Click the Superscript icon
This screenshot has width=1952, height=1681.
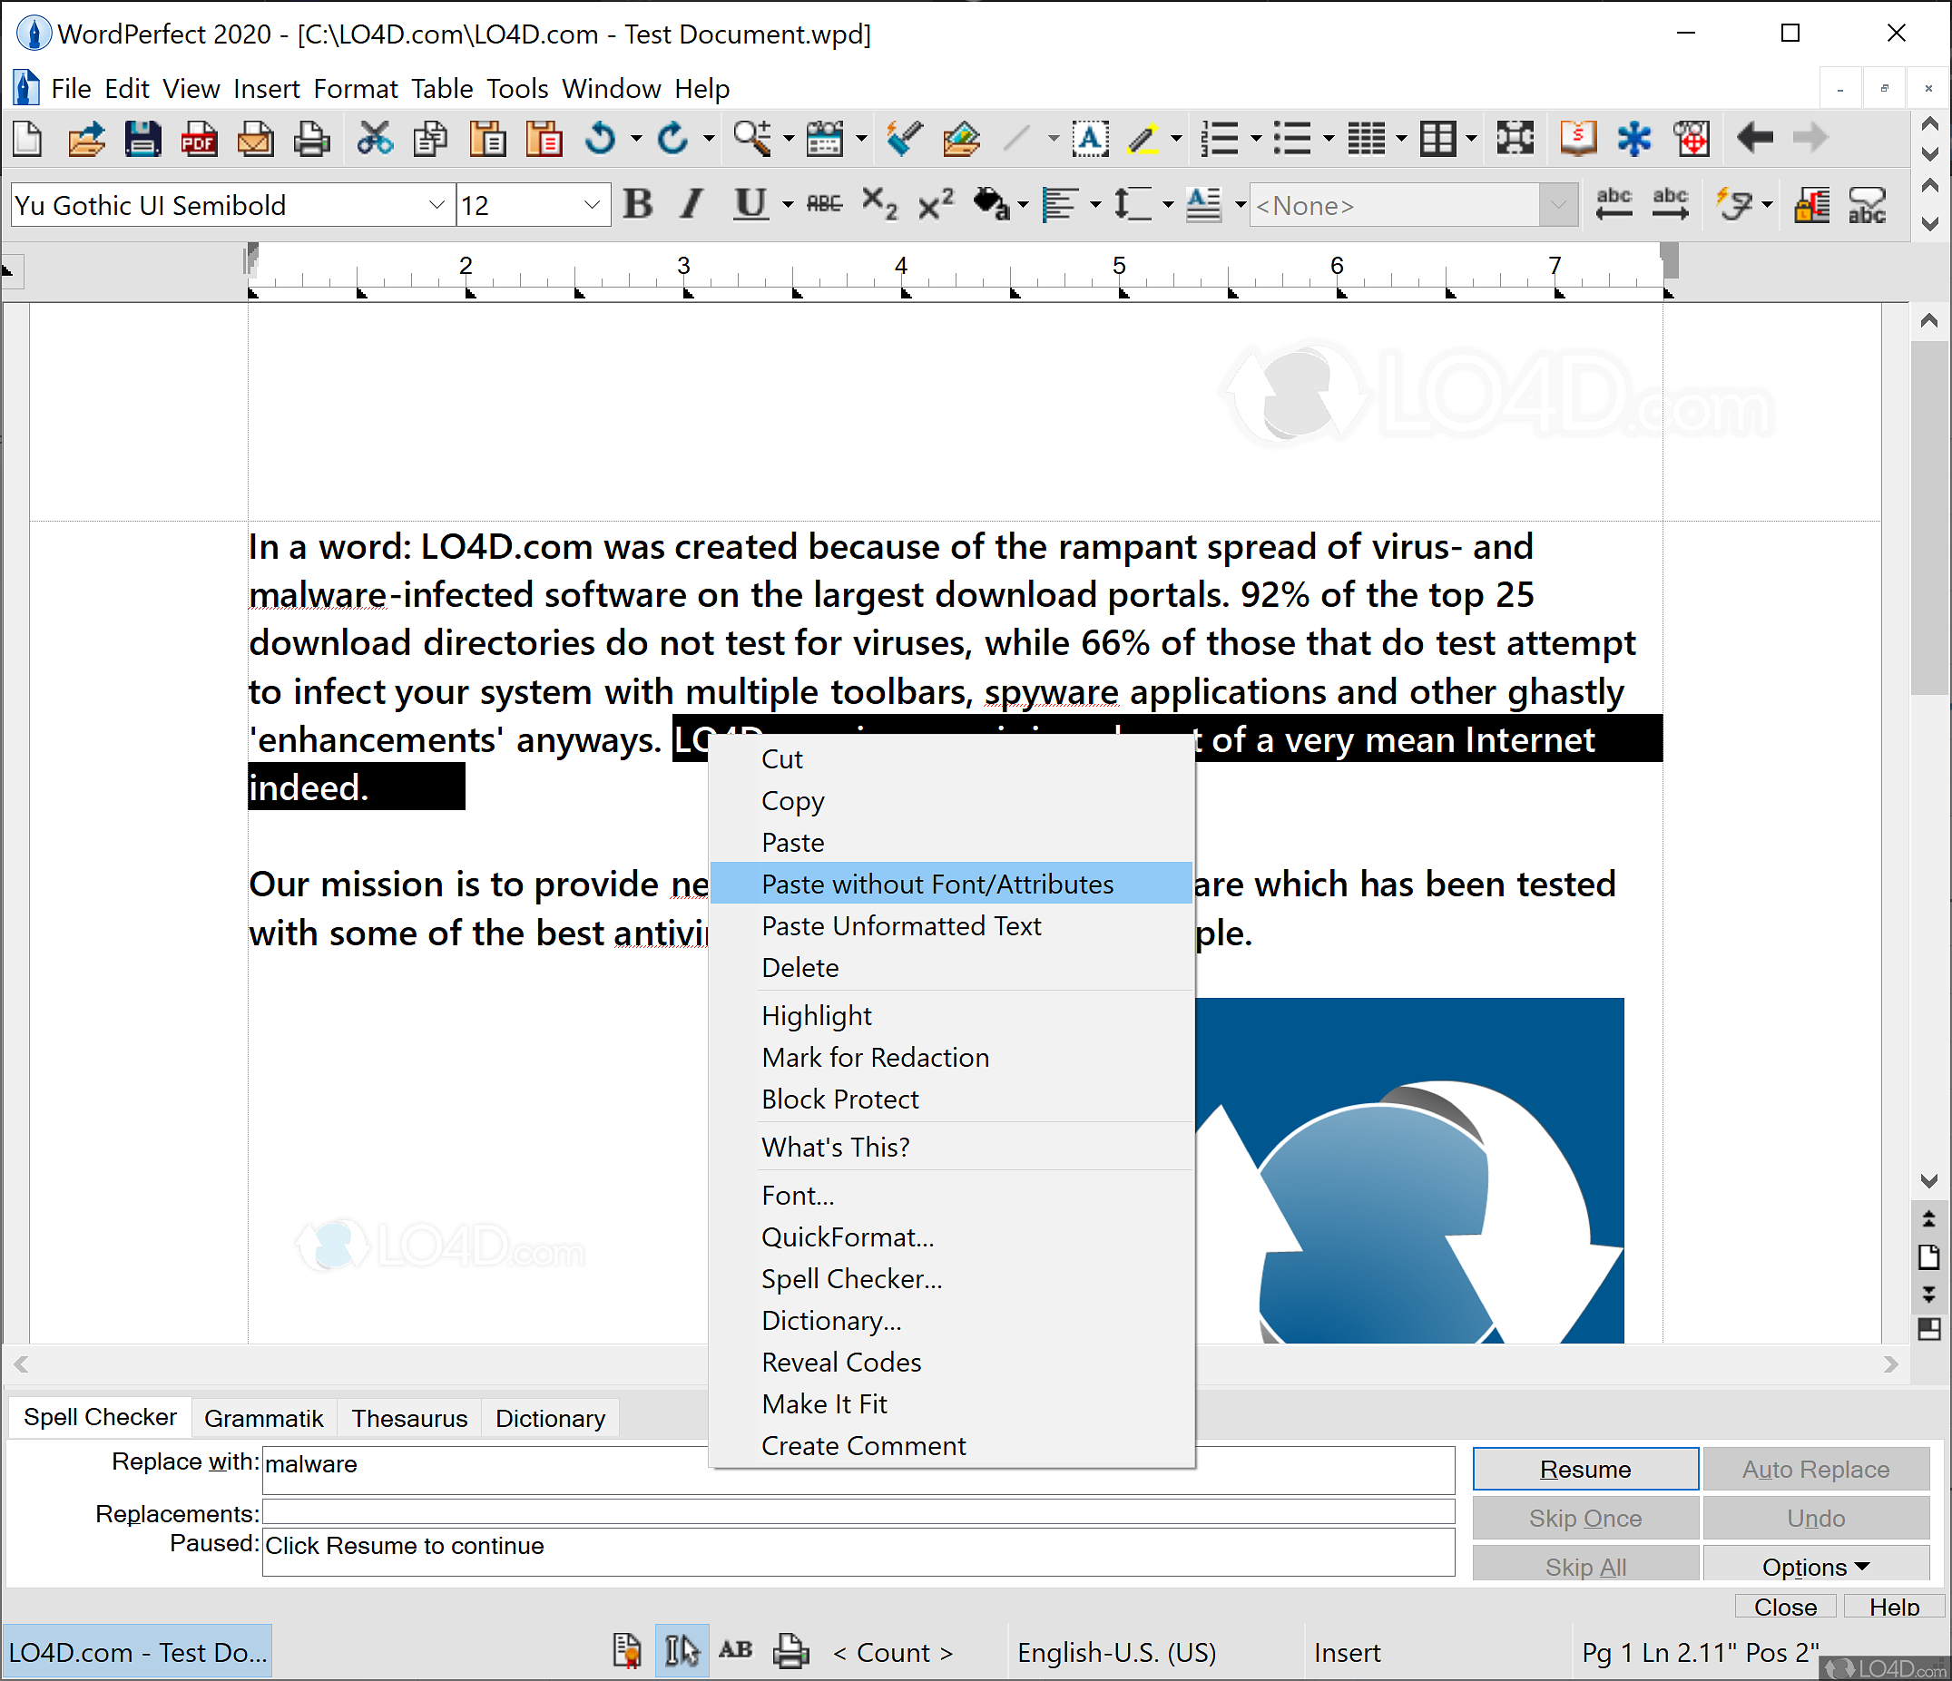tap(937, 203)
